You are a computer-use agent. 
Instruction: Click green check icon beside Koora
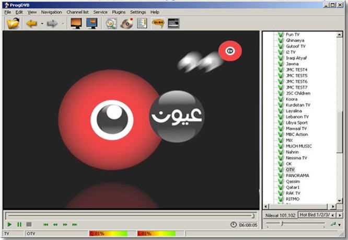click(281, 99)
